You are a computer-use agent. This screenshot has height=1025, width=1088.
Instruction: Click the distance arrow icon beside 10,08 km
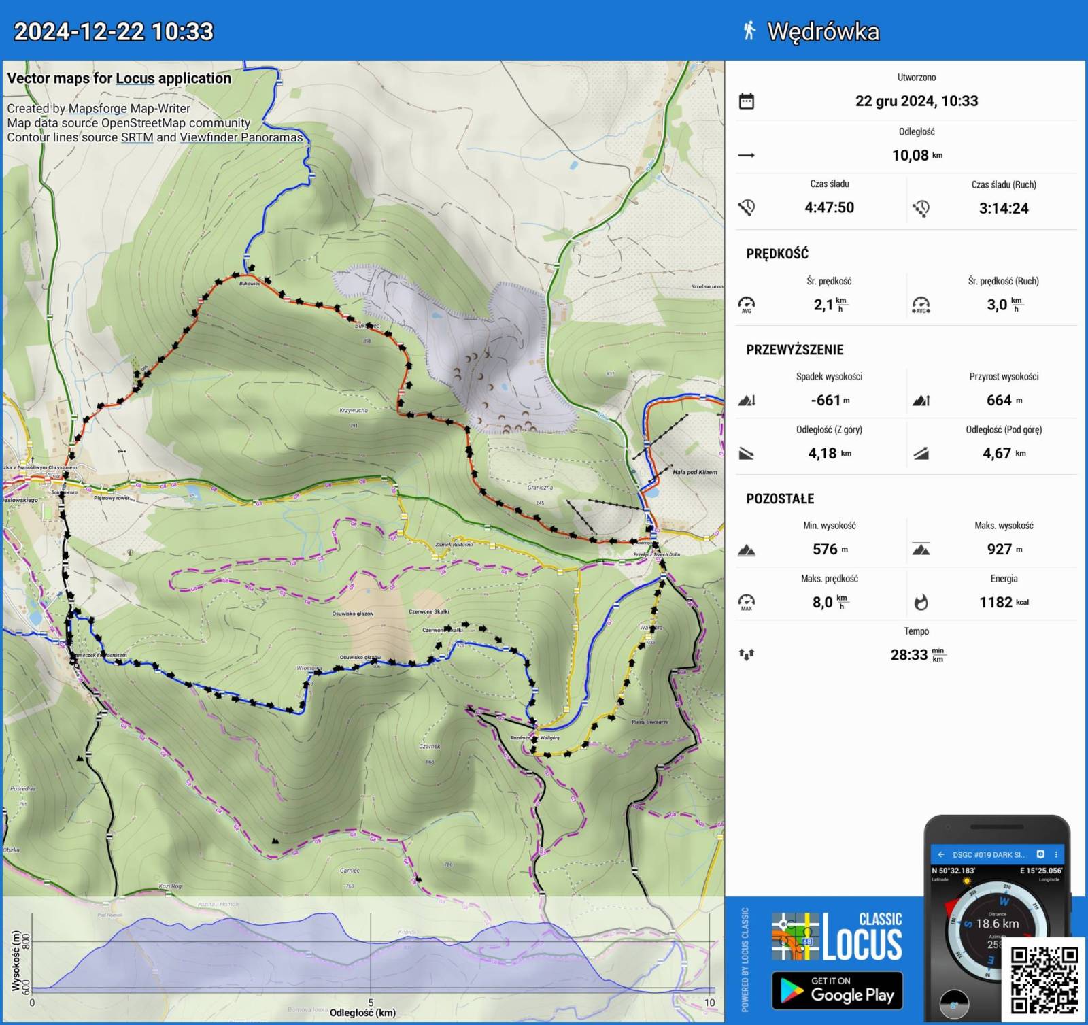point(746,156)
